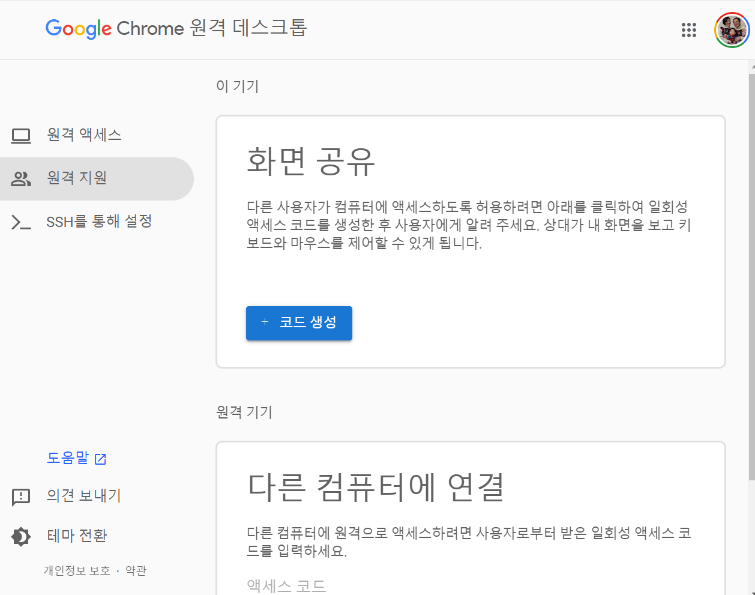
Task: Open the Google account profile avatar
Action: 732,30
